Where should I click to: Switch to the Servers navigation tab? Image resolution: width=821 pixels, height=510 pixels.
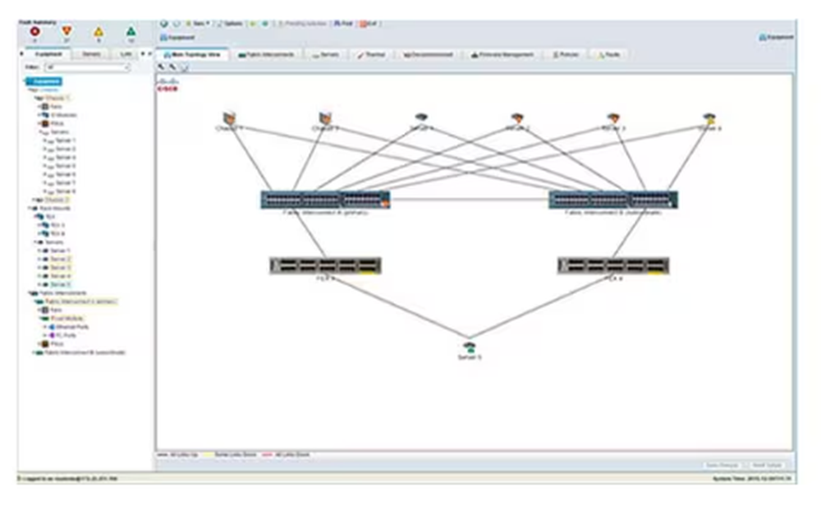pos(91,54)
